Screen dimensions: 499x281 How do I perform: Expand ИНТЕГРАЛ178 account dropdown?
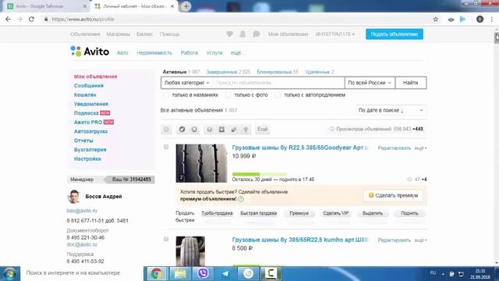(x=335, y=34)
